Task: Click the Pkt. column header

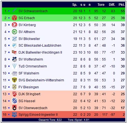Action: pos(122,5)
